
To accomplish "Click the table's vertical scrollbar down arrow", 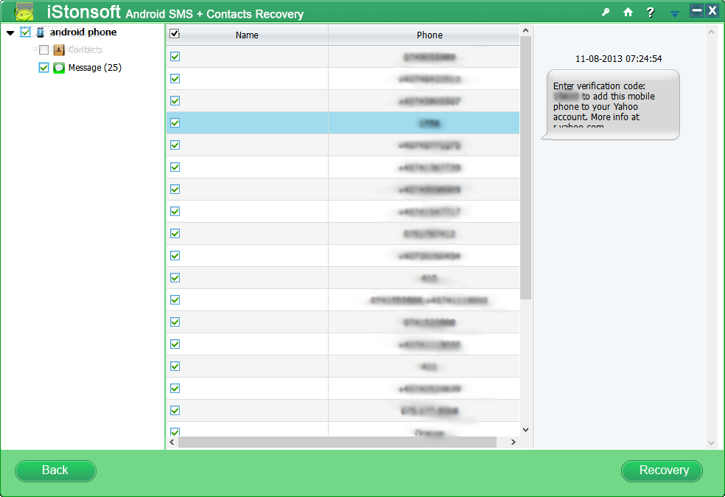I will [x=525, y=430].
